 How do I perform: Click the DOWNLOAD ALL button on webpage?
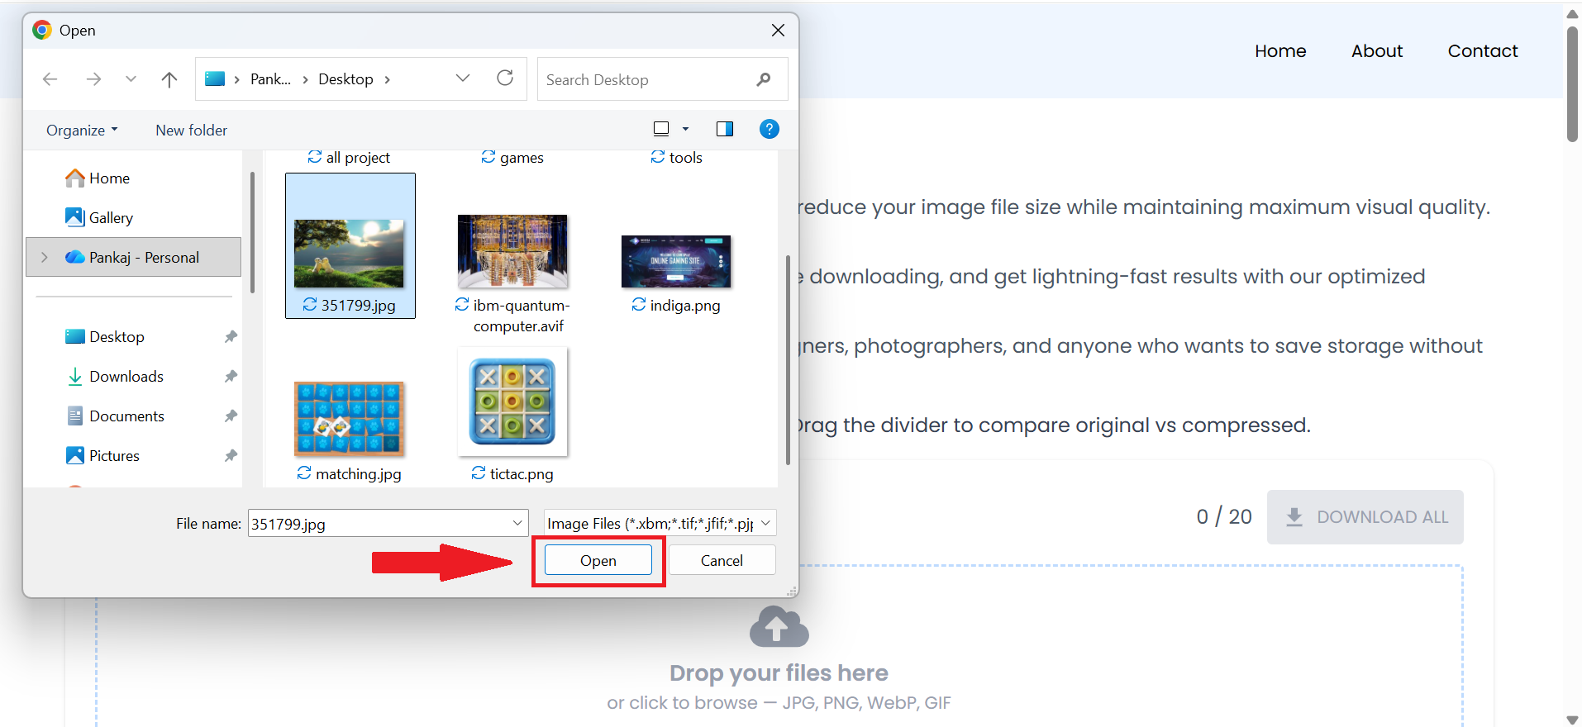(x=1365, y=517)
